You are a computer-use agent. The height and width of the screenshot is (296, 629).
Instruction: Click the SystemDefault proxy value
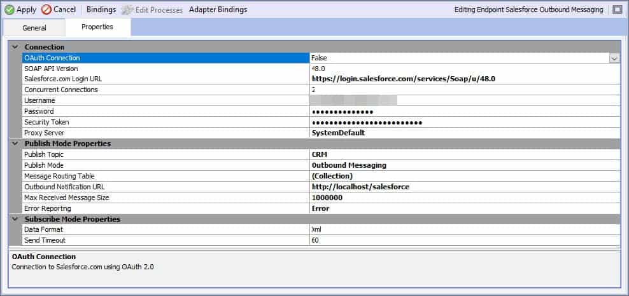coord(338,133)
